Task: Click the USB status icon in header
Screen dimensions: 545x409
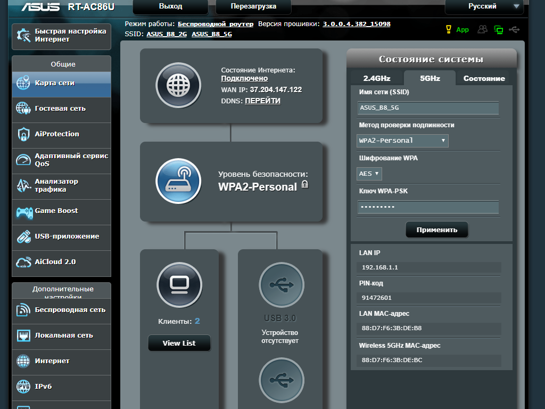Action: pos(515,30)
